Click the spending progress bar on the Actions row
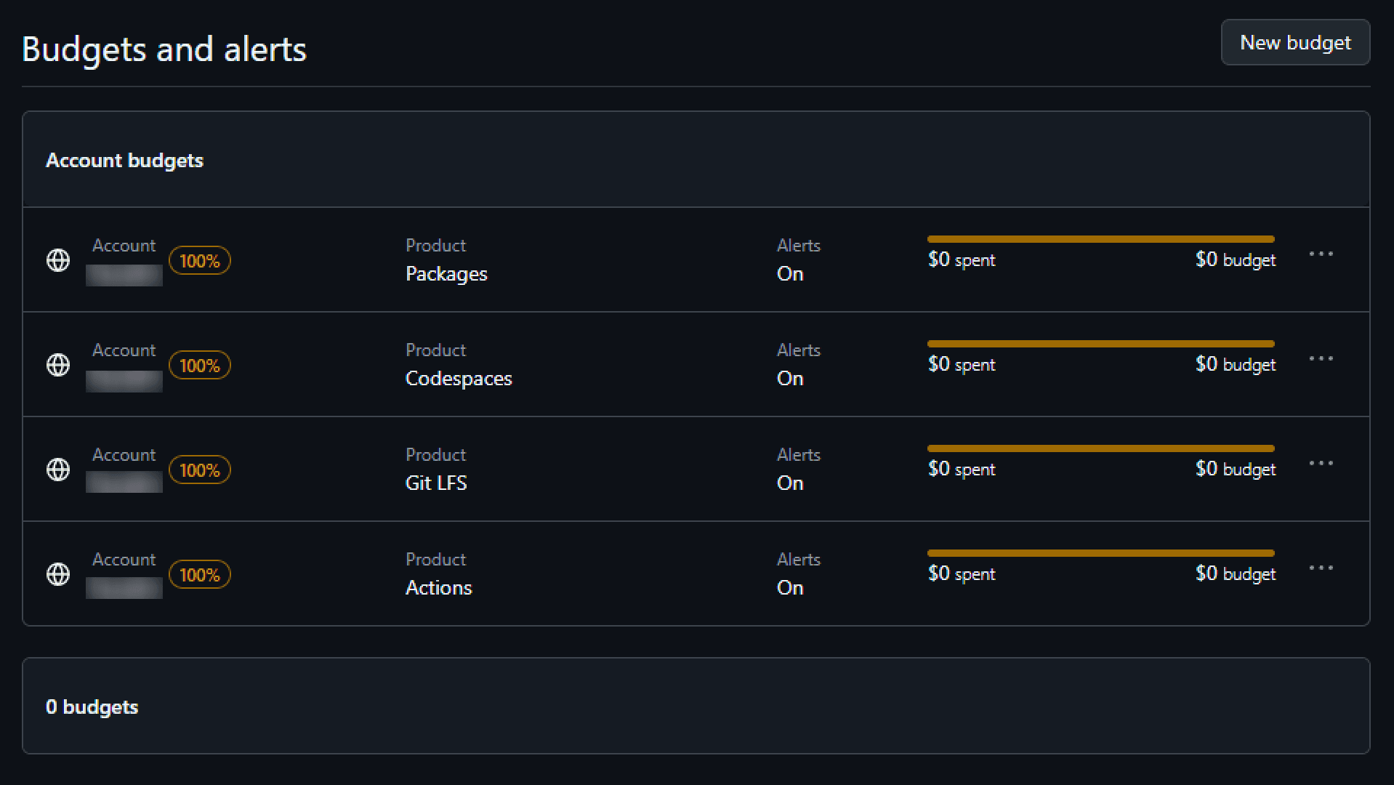Image resolution: width=1394 pixels, height=785 pixels. [1100, 552]
